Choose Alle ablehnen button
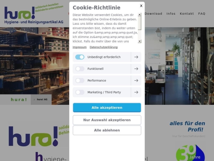 coord(107,130)
